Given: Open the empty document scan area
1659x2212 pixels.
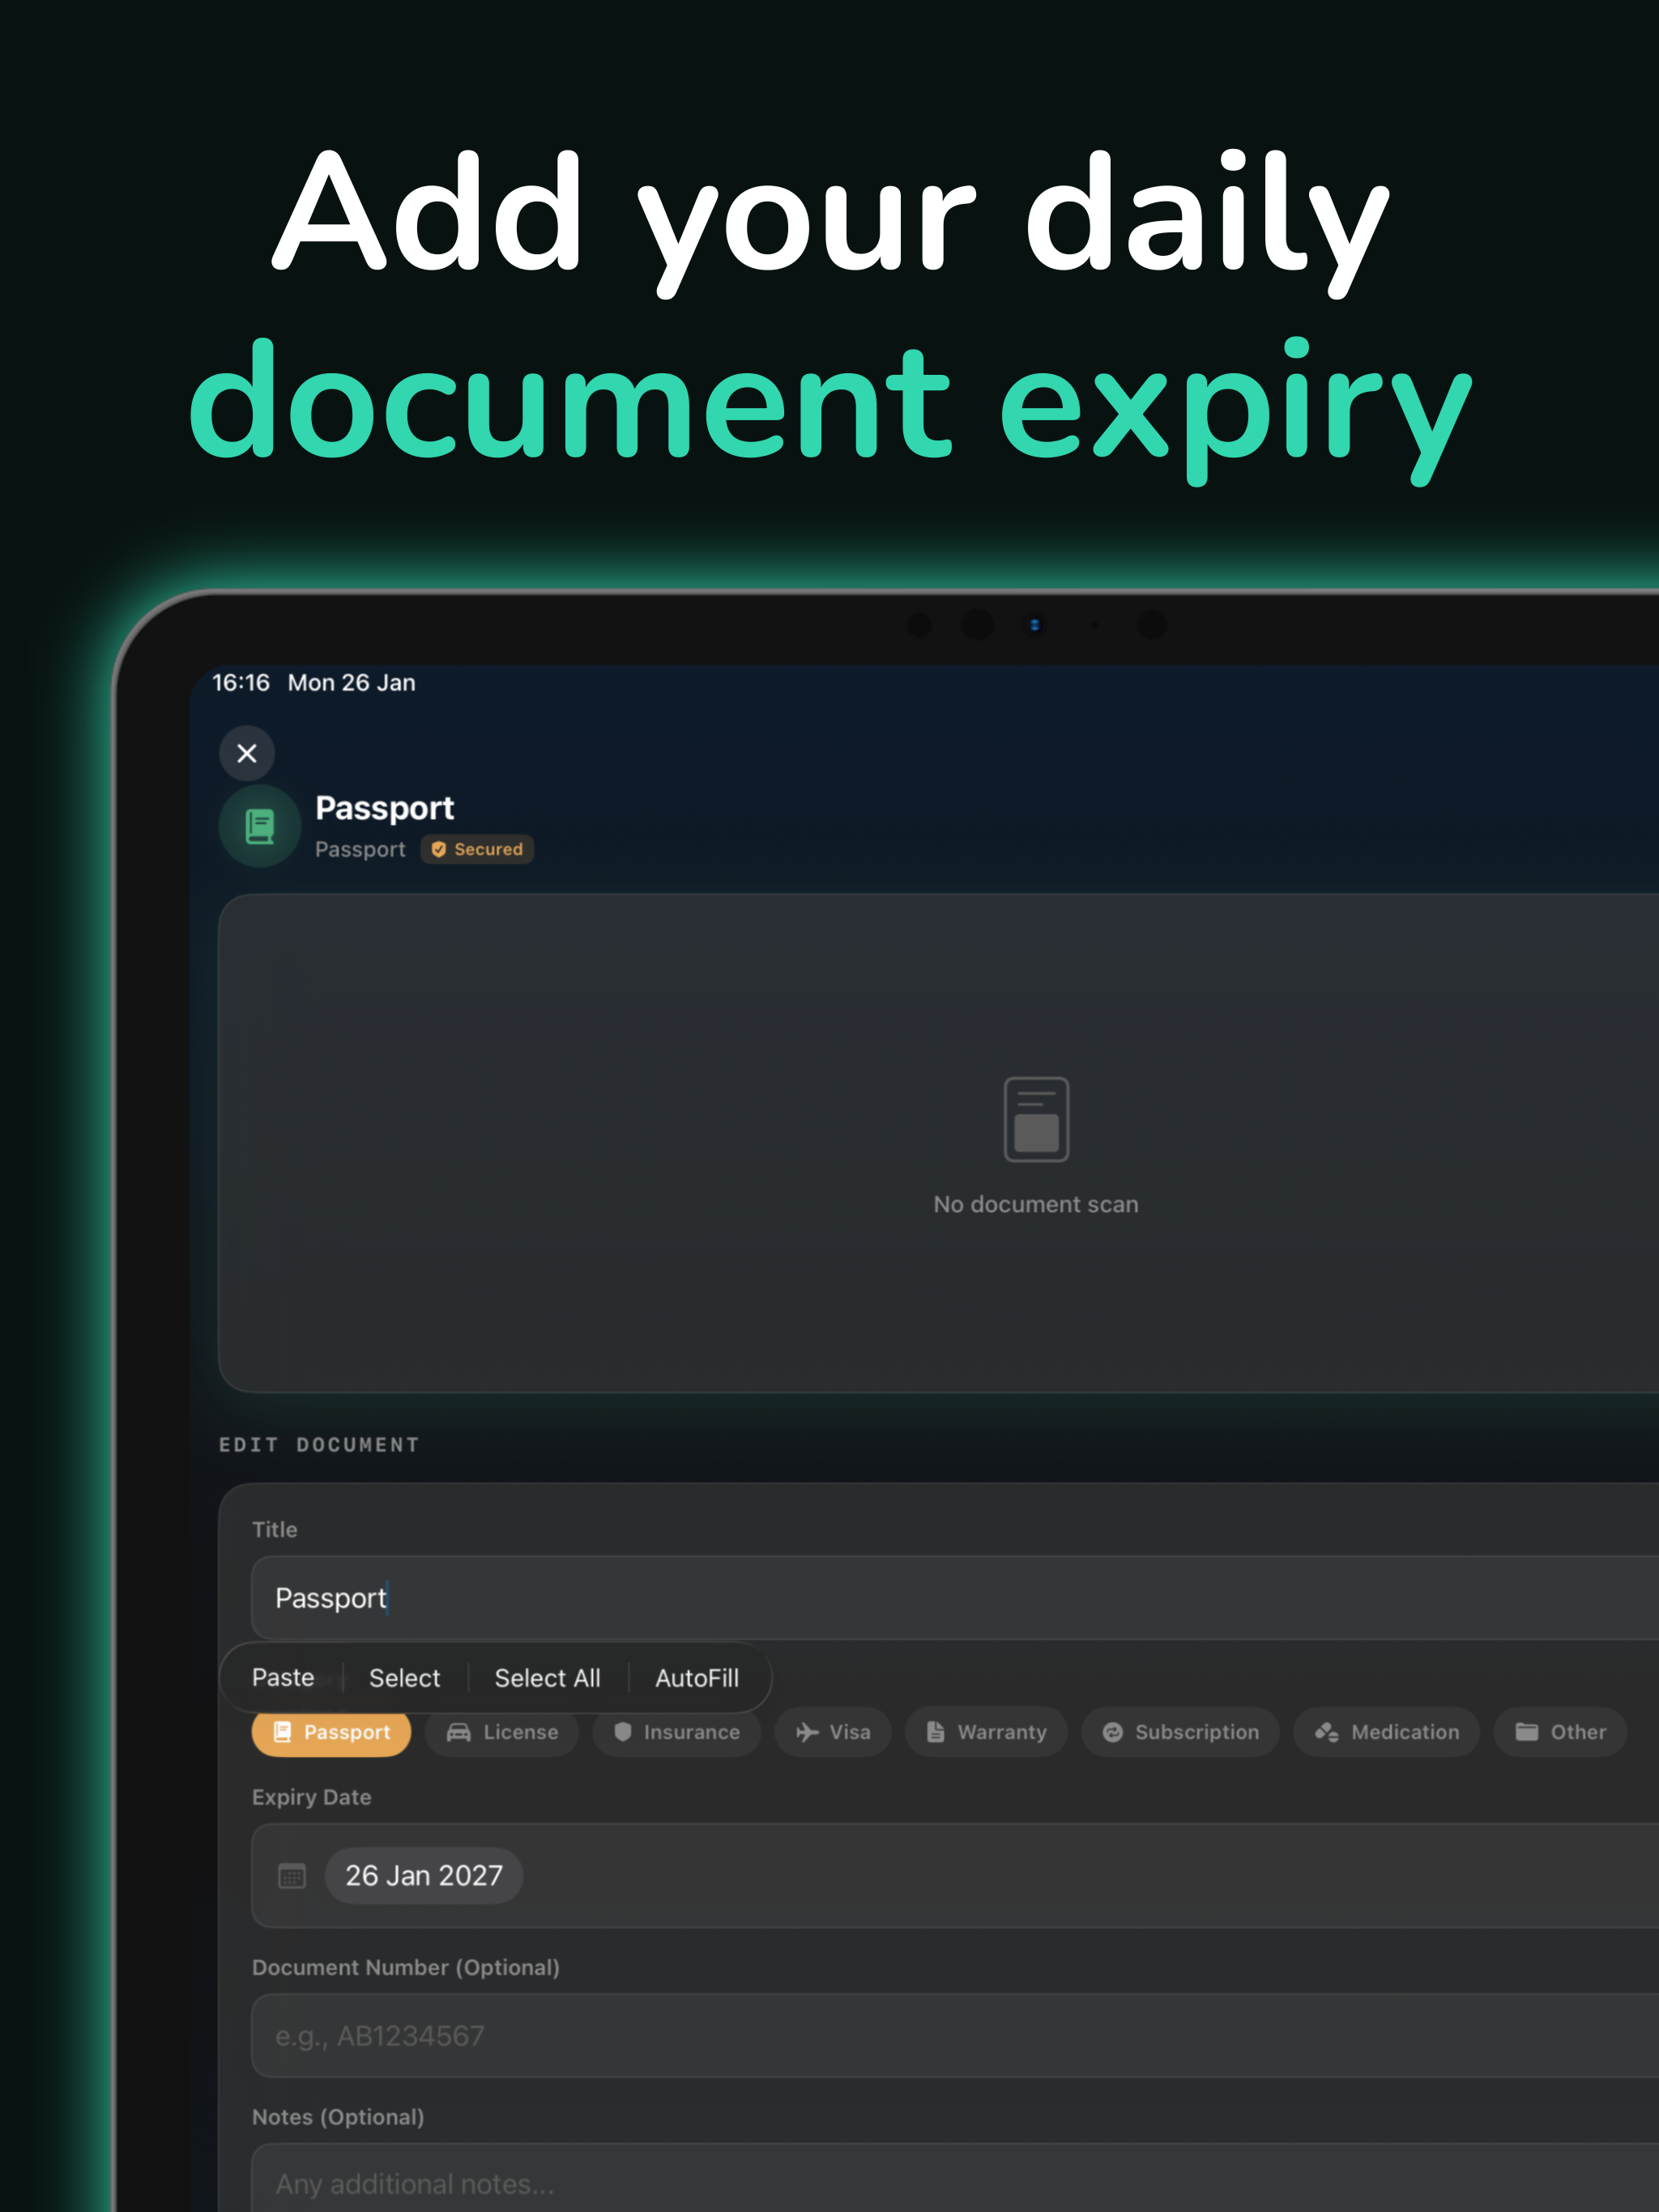Looking at the screenshot, I should point(939,1143).
